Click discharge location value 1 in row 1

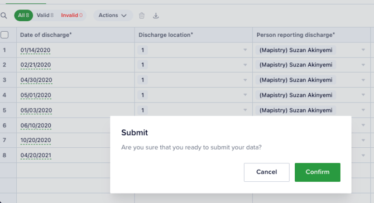tap(143, 50)
